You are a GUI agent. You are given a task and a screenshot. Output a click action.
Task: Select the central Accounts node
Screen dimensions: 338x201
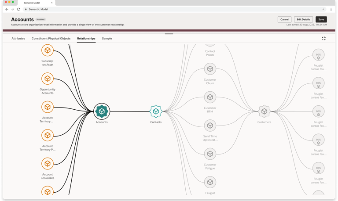point(102,111)
